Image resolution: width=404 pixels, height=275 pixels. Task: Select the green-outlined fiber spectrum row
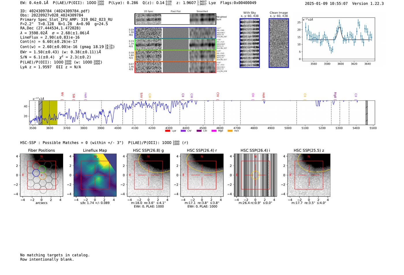(x=175, y=44)
